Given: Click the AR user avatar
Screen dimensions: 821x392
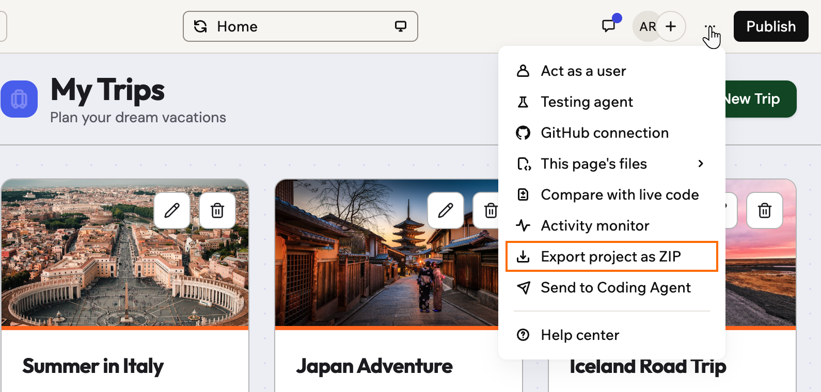Looking at the screenshot, I should tap(646, 26).
